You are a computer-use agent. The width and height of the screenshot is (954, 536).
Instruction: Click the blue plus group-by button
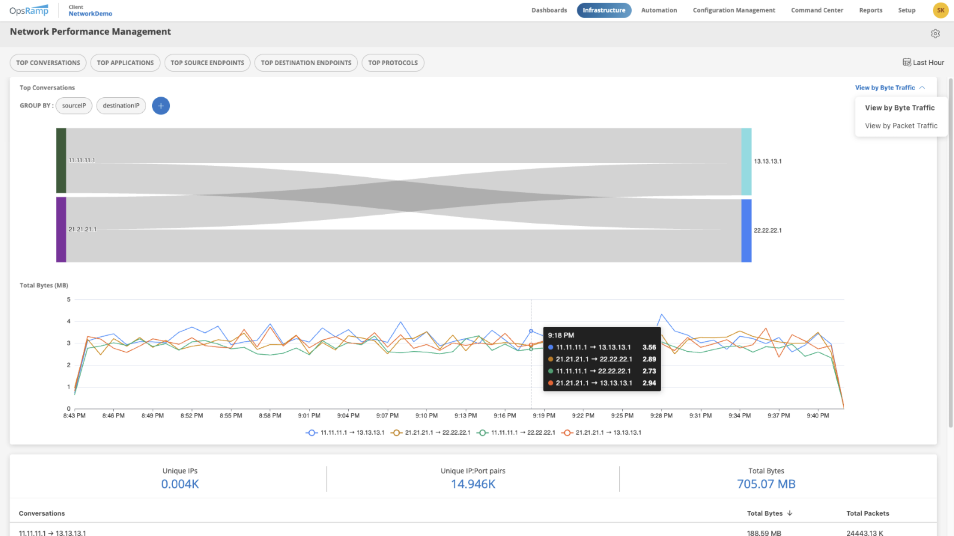tap(161, 106)
